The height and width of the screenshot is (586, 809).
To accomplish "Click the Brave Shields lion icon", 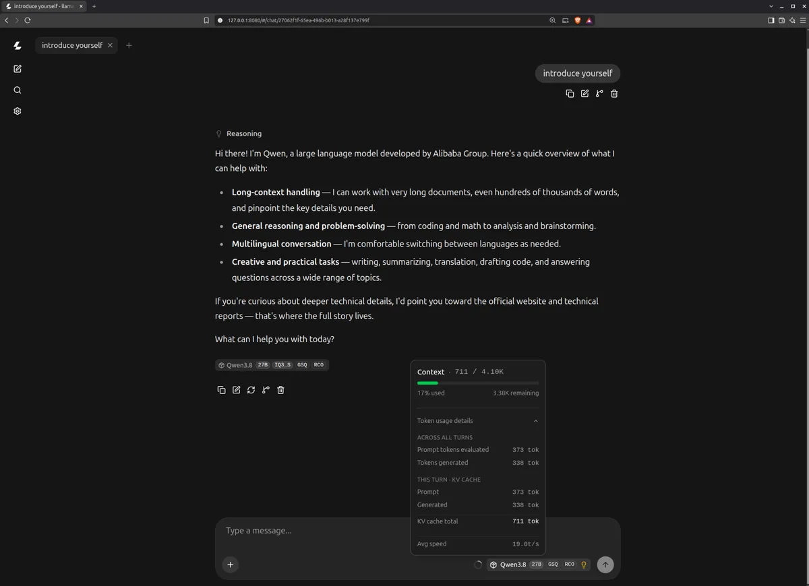I will tap(577, 20).
